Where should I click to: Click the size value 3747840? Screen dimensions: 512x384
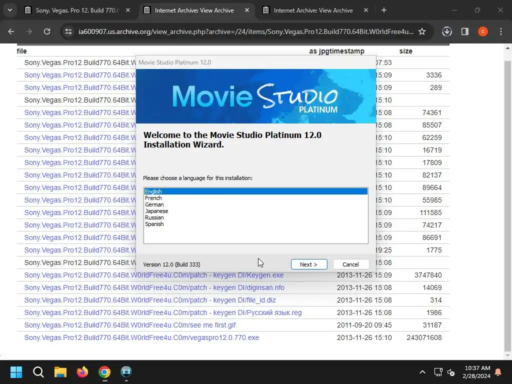coord(428,275)
